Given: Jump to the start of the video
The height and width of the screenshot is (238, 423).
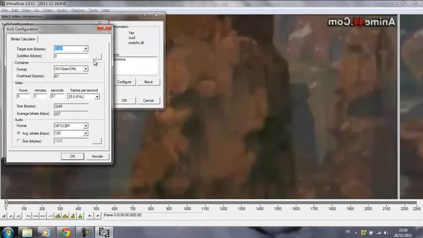Looking at the screenshot, I should [x=28, y=216].
